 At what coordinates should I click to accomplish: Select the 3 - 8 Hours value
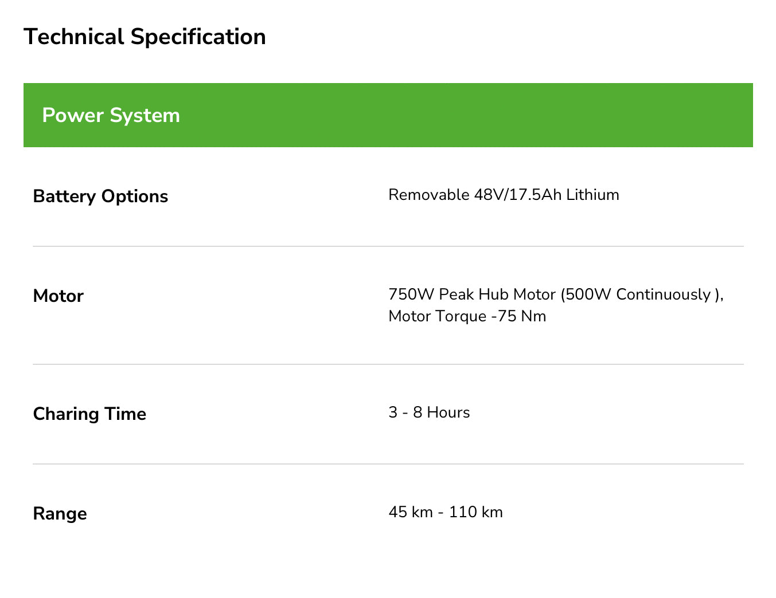pyautogui.click(x=429, y=412)
